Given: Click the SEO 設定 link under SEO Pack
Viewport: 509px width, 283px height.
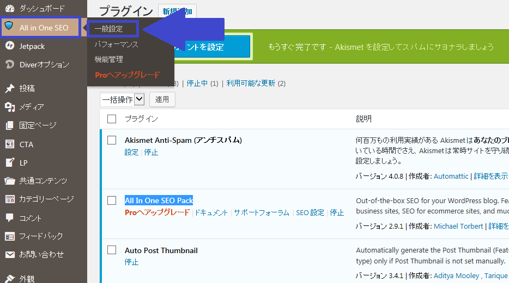Looking at the screenshot, I should click(x=310, y=213).
